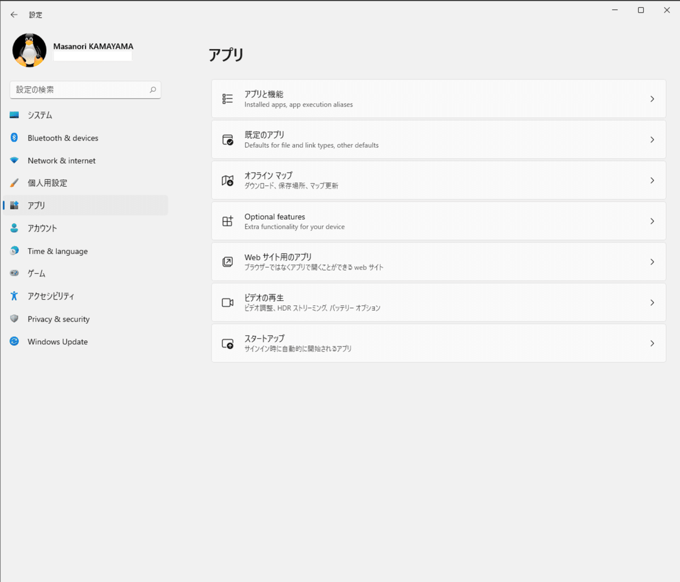Click the ビデオの再生 camera icon

coord(227,302)
